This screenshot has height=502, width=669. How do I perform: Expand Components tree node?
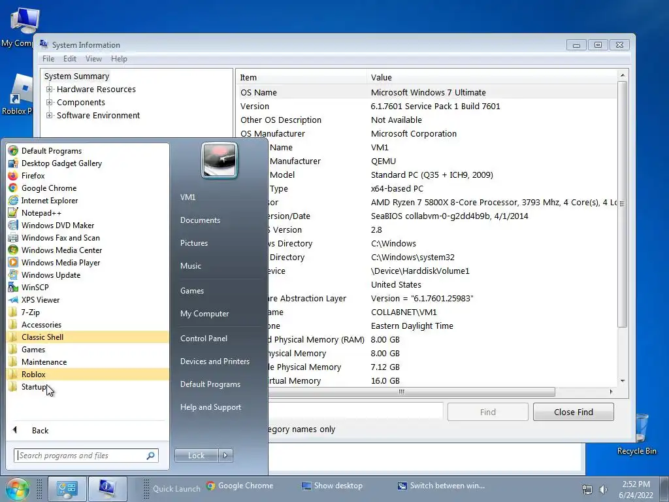pos(50,103)
